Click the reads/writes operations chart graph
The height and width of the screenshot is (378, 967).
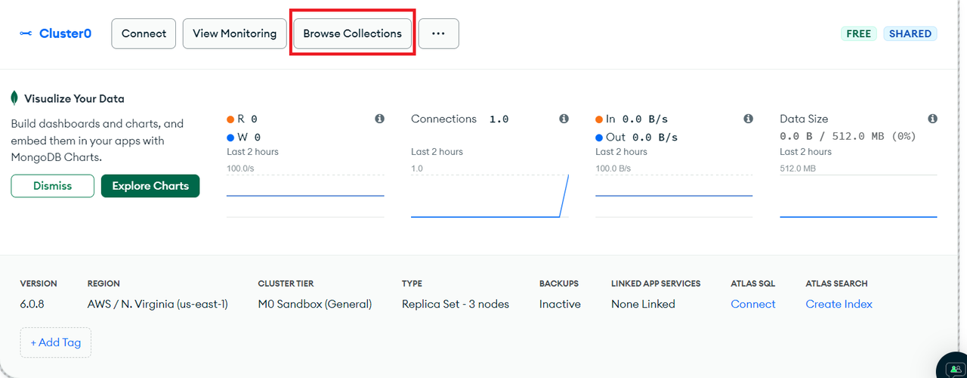pos(305,196)
